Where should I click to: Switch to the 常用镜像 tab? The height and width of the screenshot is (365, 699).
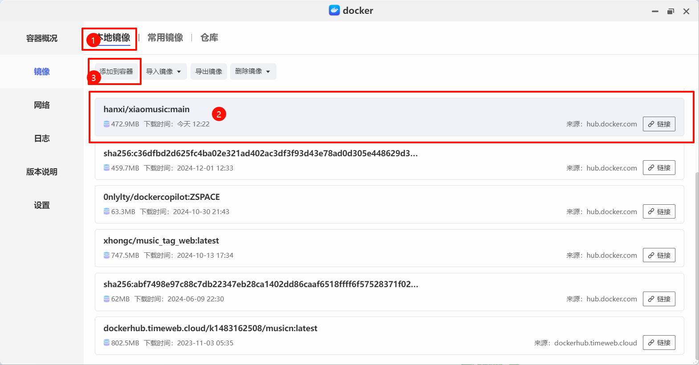click(165, 38)
